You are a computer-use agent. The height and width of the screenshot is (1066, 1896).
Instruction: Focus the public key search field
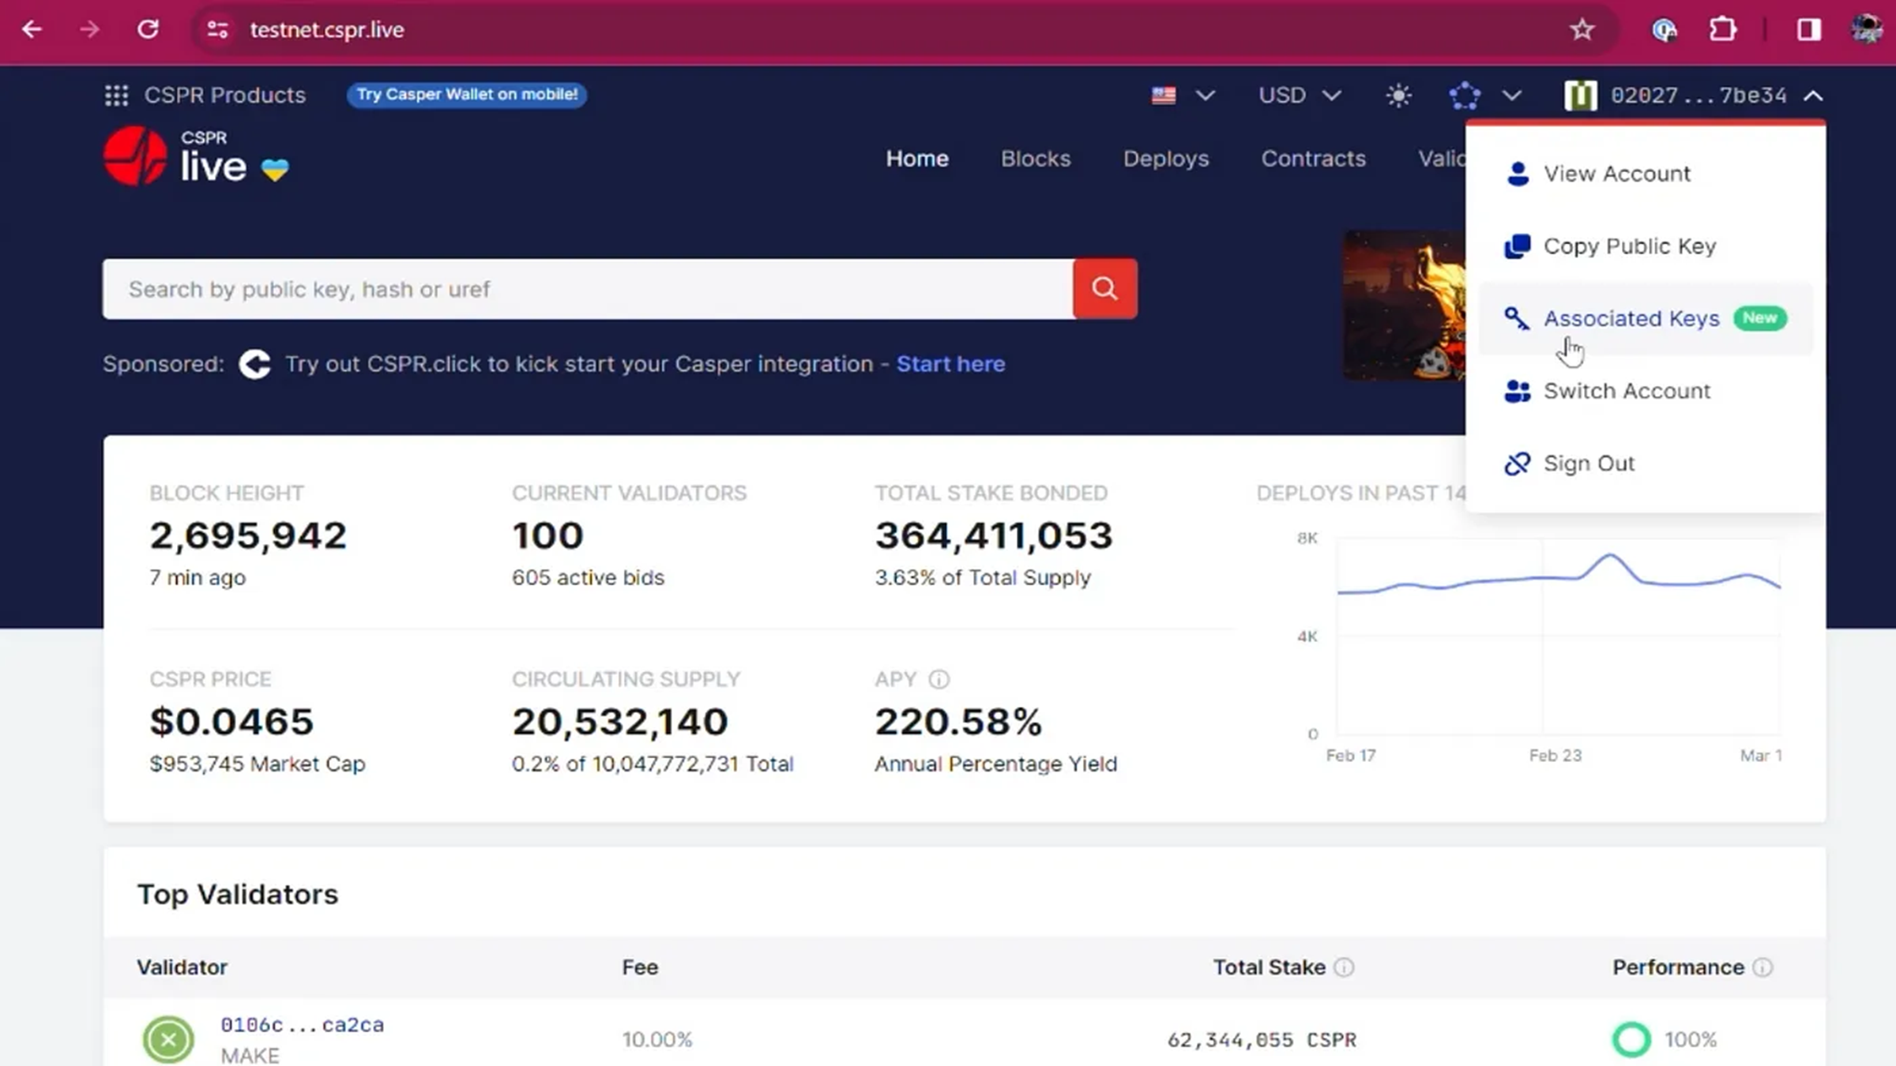[x=587, y=289]
